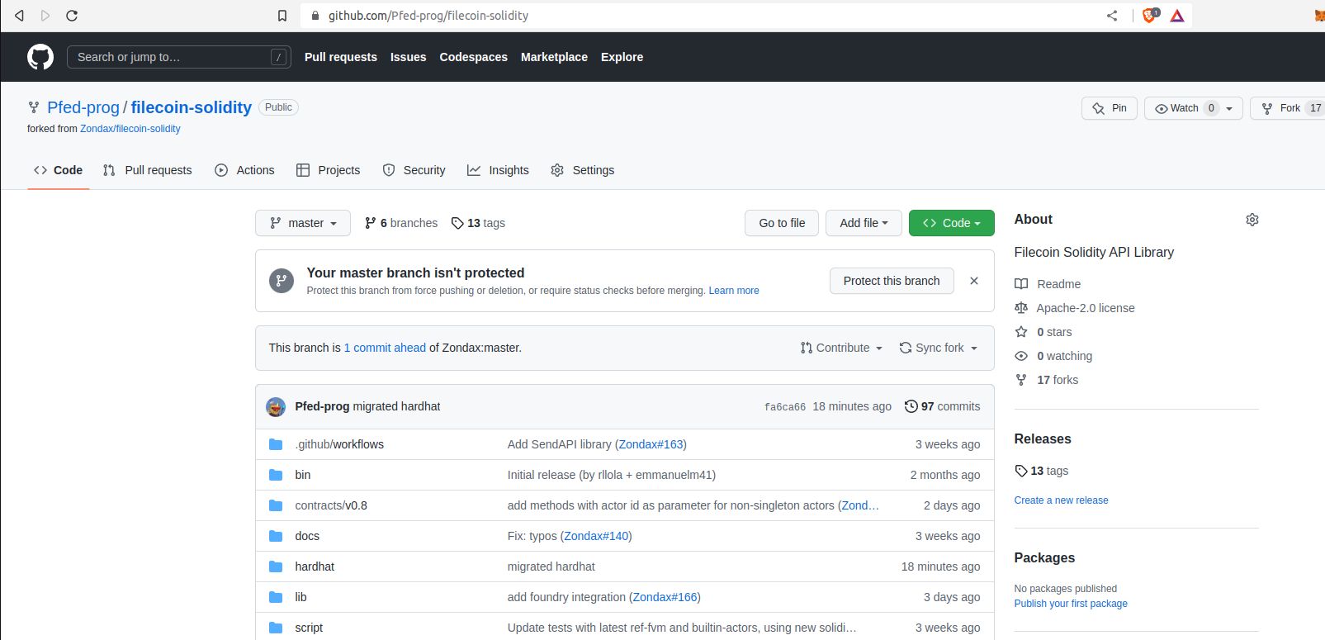Screen dimensions: 1325x640
Task: Open the script folder
Action: (309, 628)
